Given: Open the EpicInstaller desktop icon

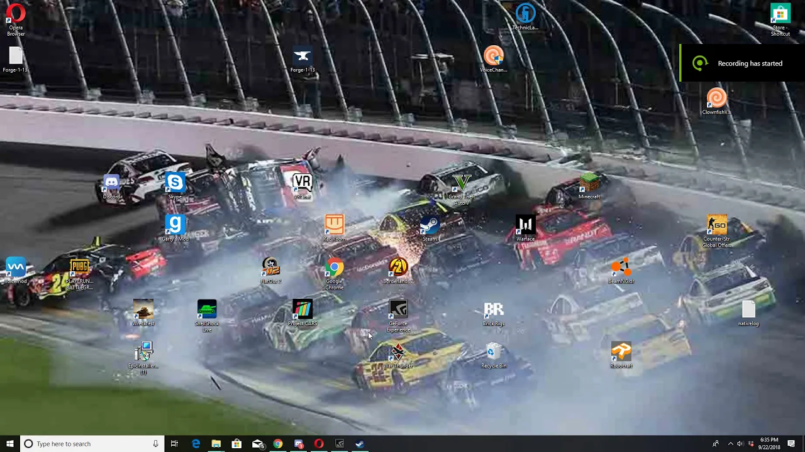Looking at the screenshot, I should [143, 358].
